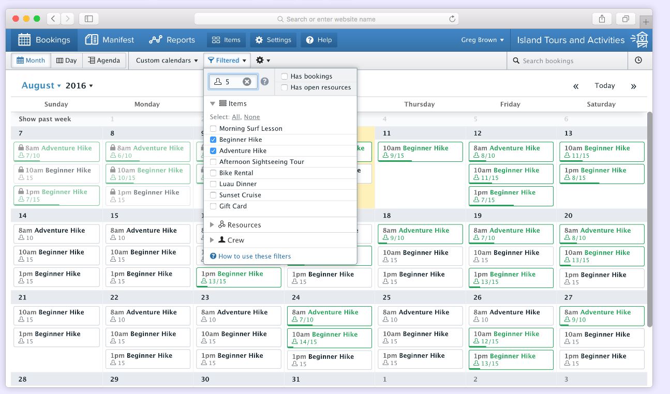Open 8am Adventure Hike on Saturday 27
The height and width of the screenshot is (394, 670).
pos(602,316)
